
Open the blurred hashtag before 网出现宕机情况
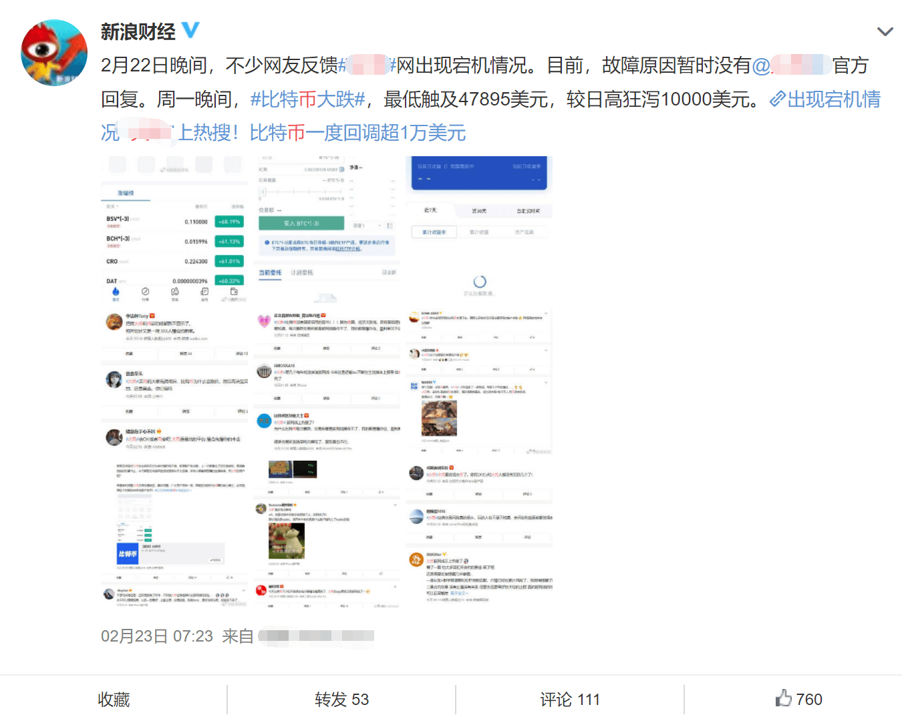[367, 65]
